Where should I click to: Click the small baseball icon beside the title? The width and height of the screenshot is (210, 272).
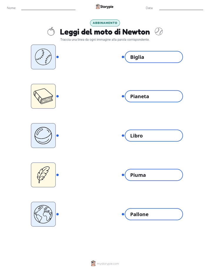point(159,31)
